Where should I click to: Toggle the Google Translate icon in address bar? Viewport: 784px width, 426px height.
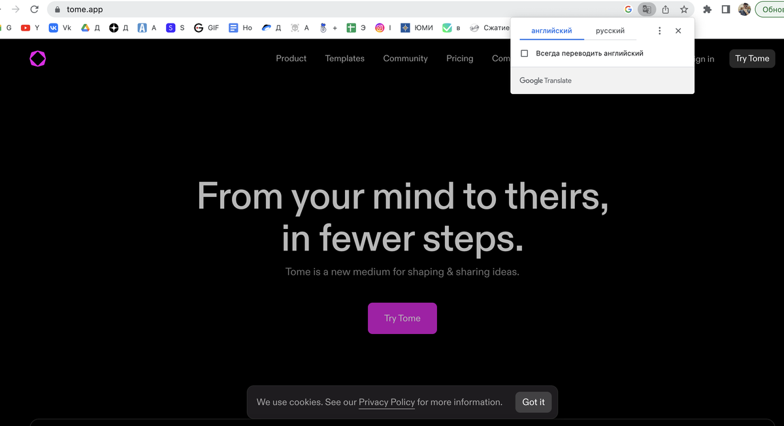click(x=646, y=10)
